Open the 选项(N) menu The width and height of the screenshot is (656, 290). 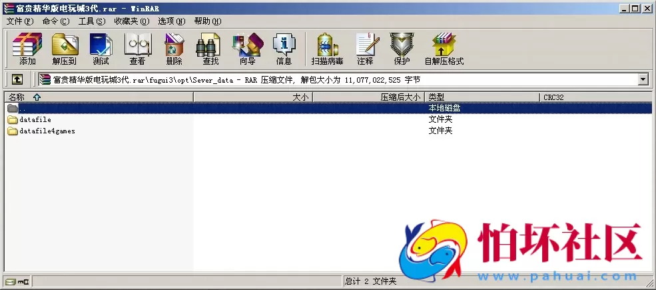coord(172,21)
